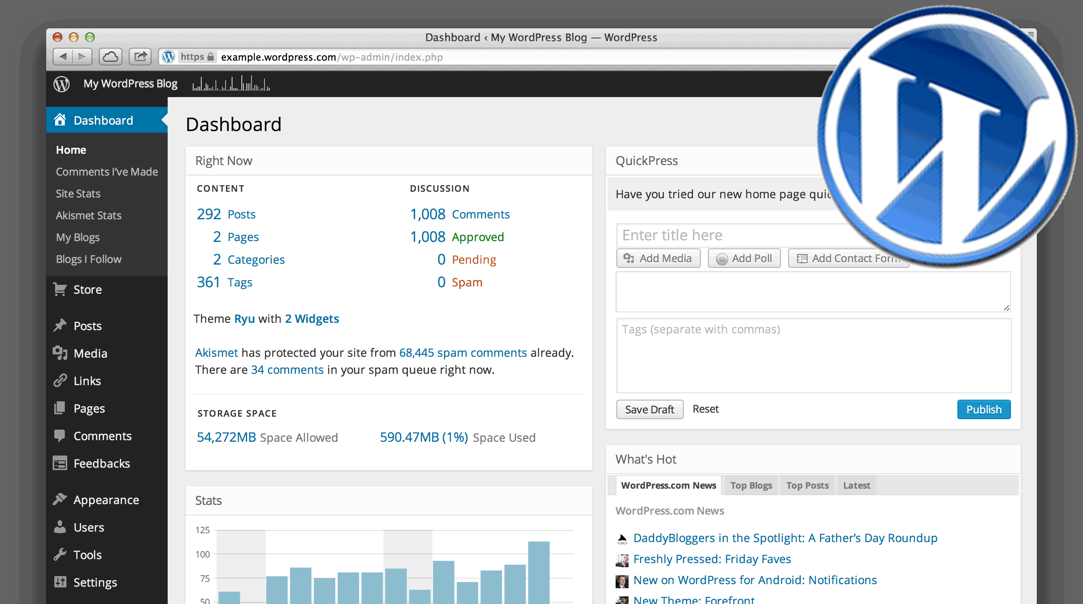Click the Akismet link

coord(217,352)
